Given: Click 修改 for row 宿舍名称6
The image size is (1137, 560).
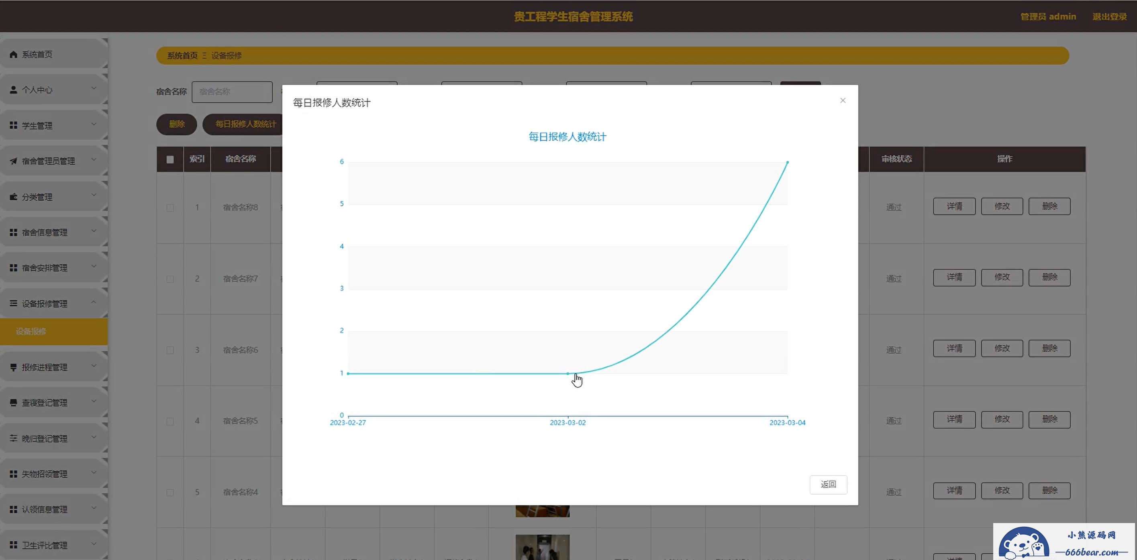Looking at the screenshot, I should click(x=1002, y=348).
